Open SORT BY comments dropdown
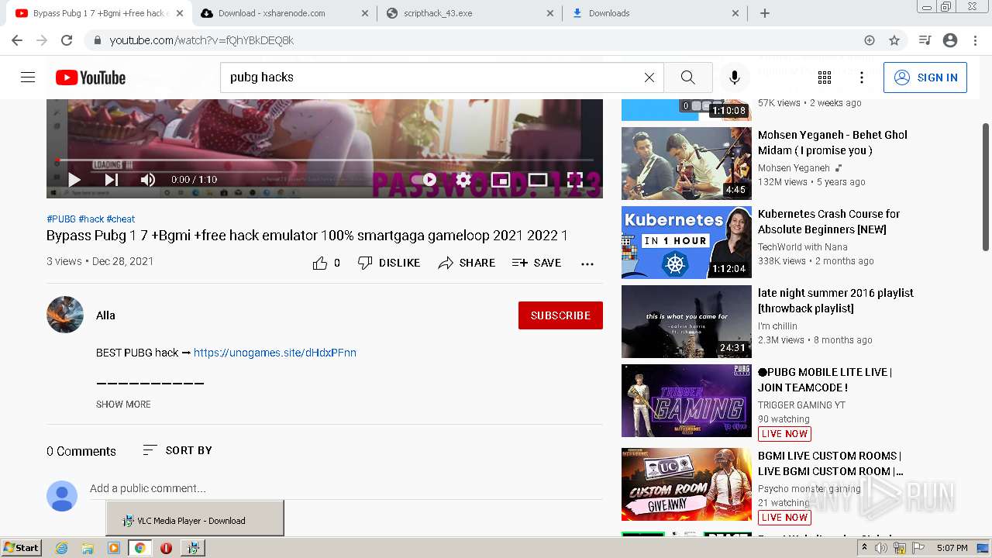992x558 pixels. (x=177, y=450)
